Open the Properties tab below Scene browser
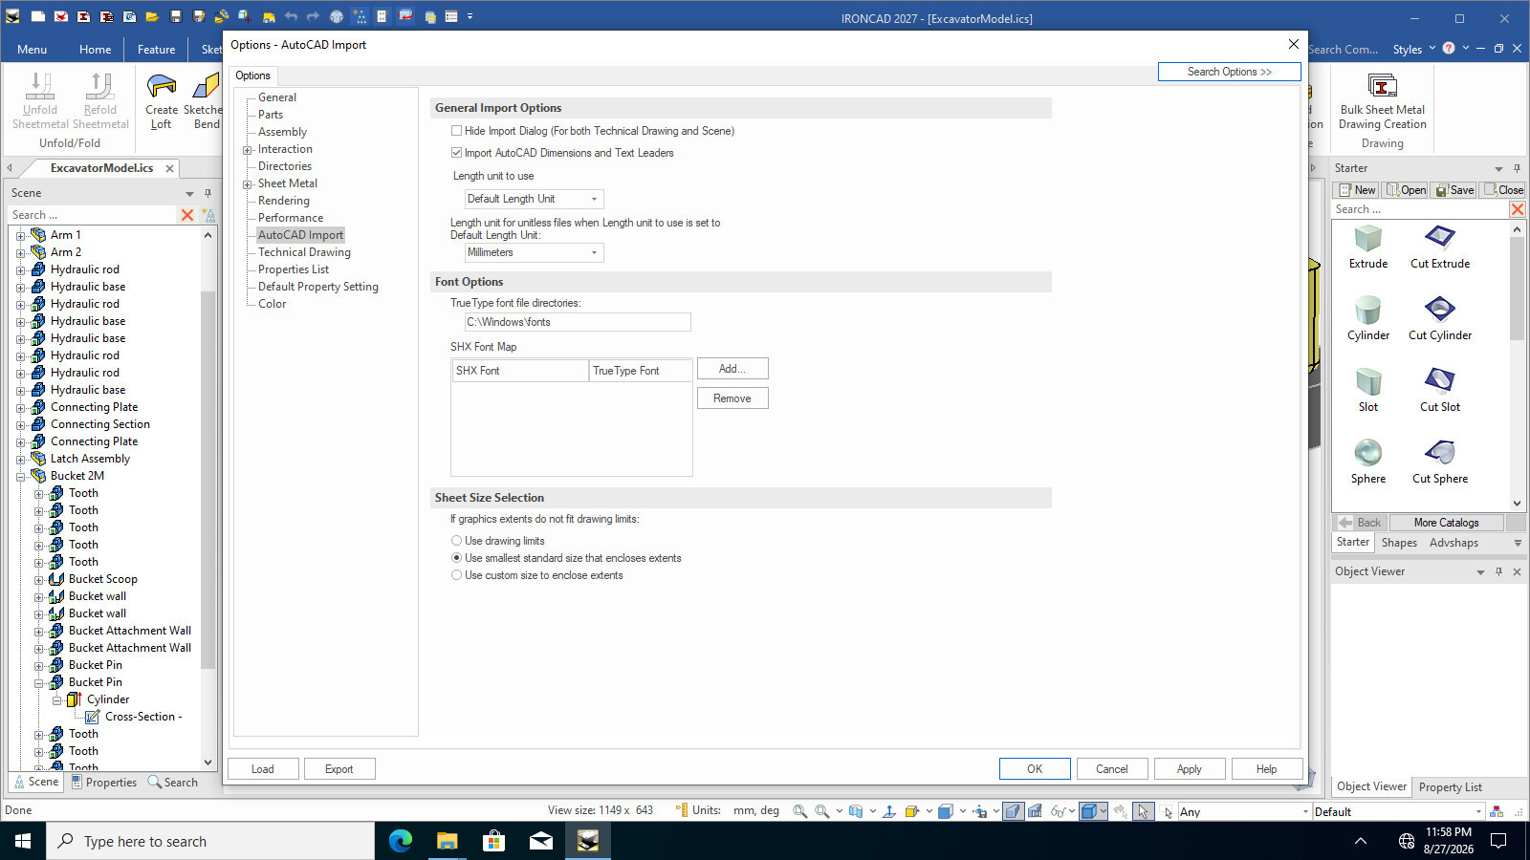 [x=103, y=782]
